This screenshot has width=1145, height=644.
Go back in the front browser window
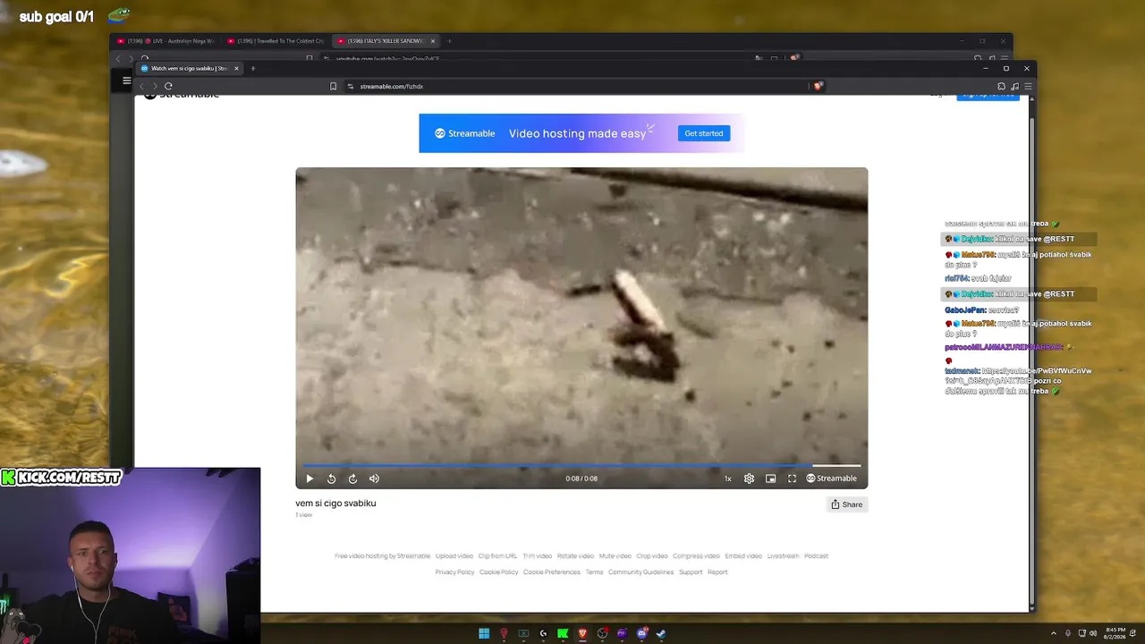click(x=141, y=86)
